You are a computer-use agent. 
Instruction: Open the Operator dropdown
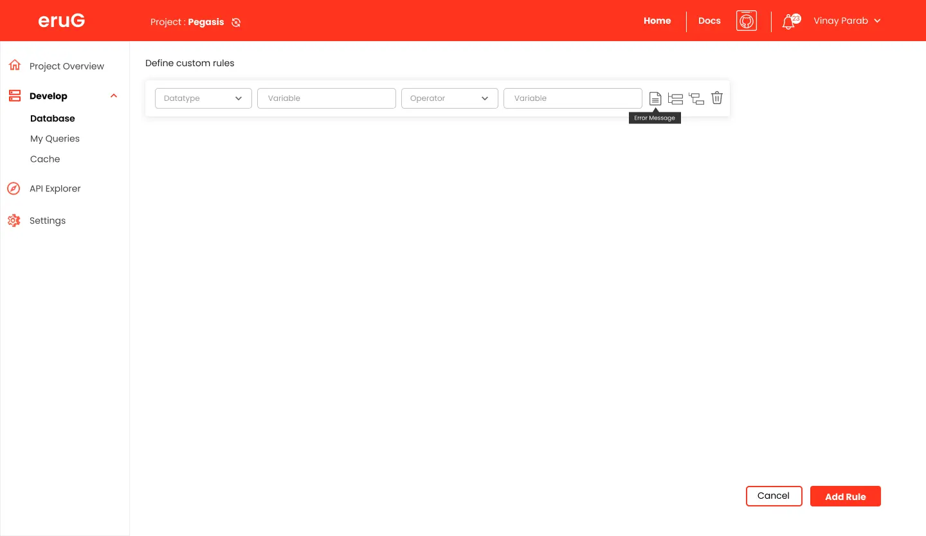pyautogui.click(x=449, y=98)
